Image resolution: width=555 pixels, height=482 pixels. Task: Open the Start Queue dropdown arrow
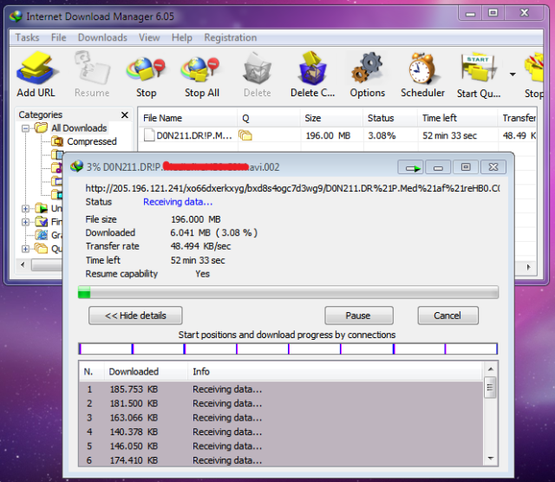pyautogui.click(x=513, y=75)
